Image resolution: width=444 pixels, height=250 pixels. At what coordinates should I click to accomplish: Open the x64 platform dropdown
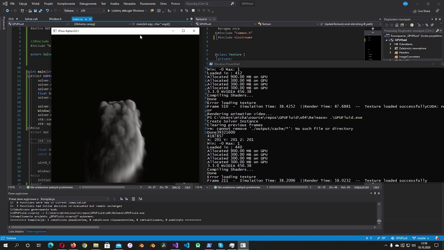[x=92, y=11]
